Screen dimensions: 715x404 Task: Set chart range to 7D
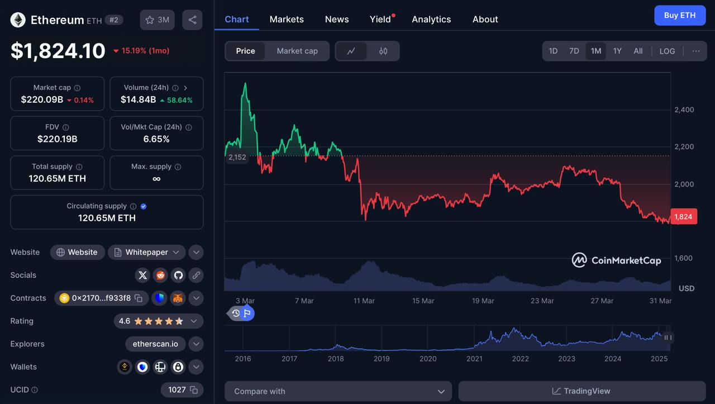pos(574,51)
